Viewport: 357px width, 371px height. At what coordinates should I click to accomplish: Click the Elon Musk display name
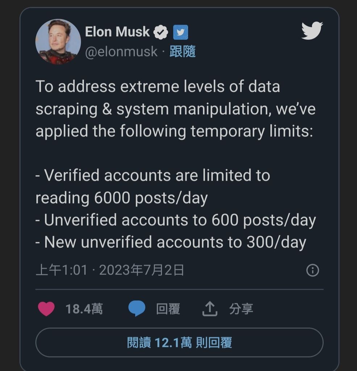117,32
